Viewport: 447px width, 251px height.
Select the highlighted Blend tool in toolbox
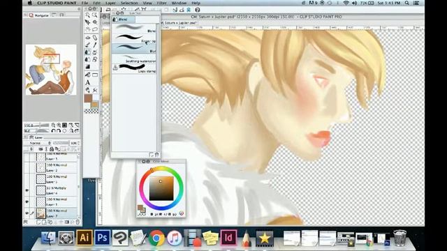[88, 52]
